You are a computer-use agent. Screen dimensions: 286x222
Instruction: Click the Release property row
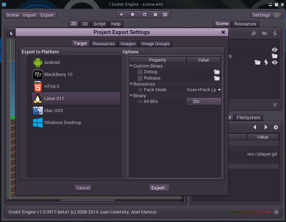click(175, 78)
